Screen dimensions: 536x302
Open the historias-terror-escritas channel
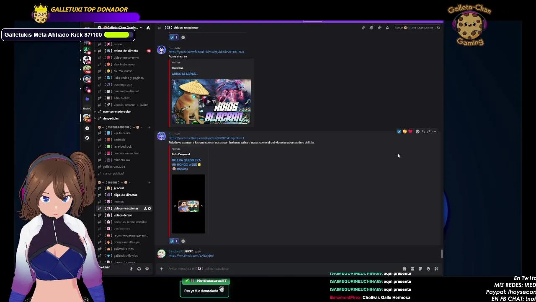[124, 222]
